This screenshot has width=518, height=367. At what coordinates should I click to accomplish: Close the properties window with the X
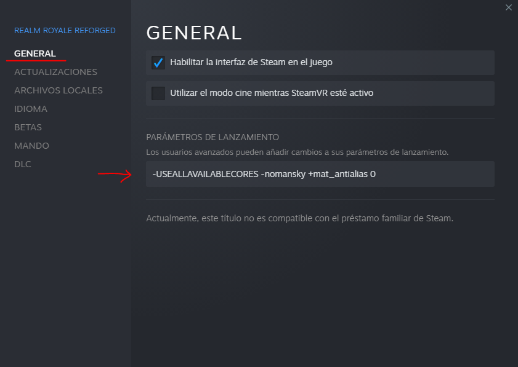(x=508, y=7)
